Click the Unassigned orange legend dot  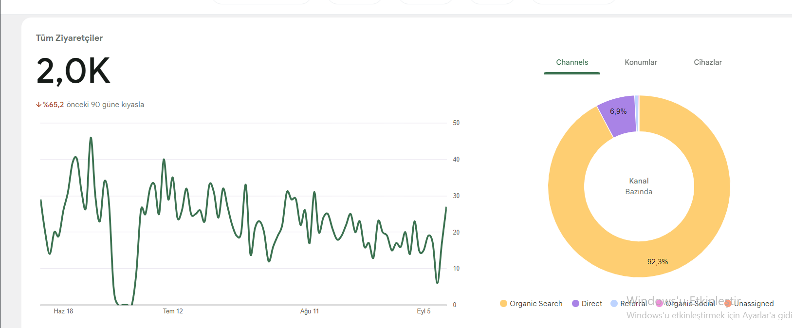(x=728, y=304)
